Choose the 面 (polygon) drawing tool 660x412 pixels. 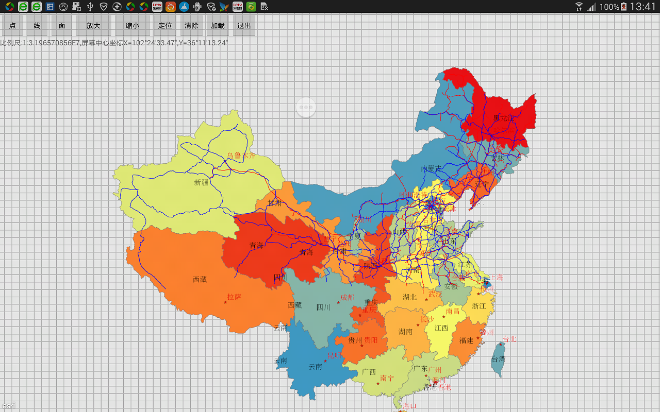pyautogui.click(x=62, y=25)
